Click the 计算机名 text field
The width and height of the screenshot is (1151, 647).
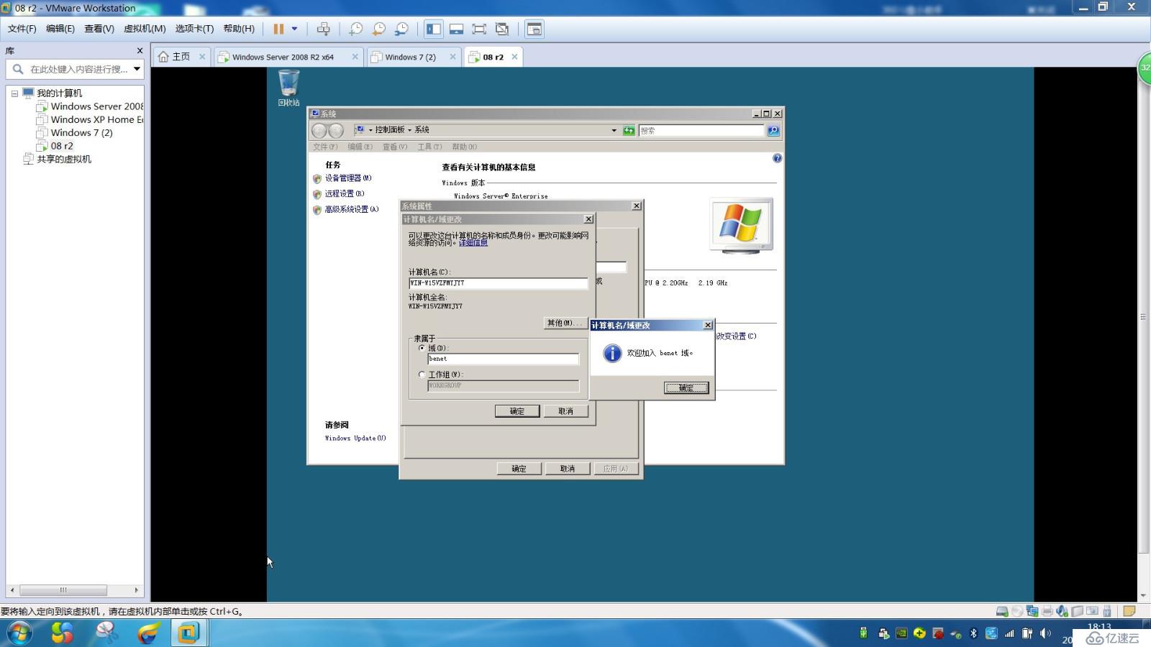coord(498,283)
